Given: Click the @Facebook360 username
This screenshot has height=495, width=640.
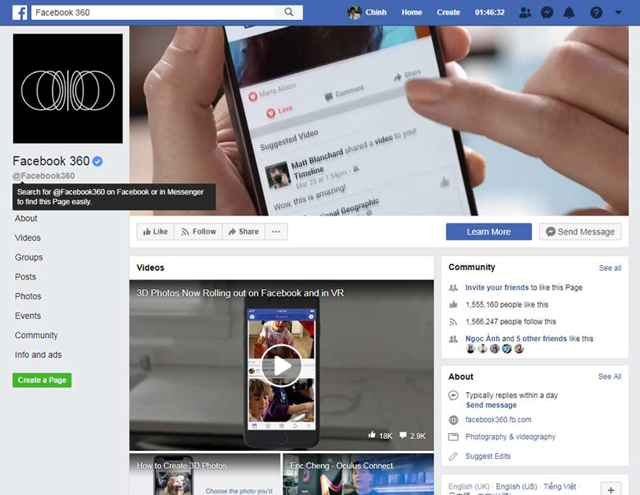Looking at the screenshot, I should point(44,176).
